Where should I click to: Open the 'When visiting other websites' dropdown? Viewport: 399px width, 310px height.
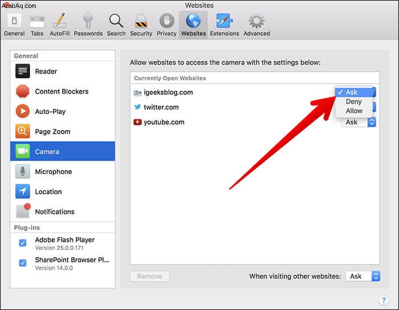[x=363, y=276]
